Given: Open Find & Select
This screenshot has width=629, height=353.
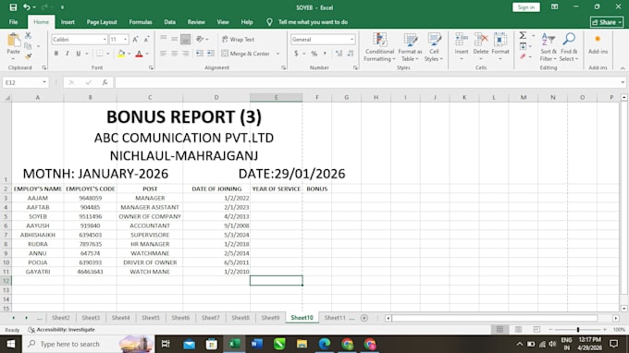Looking at the screenshot, I should 569,47.
